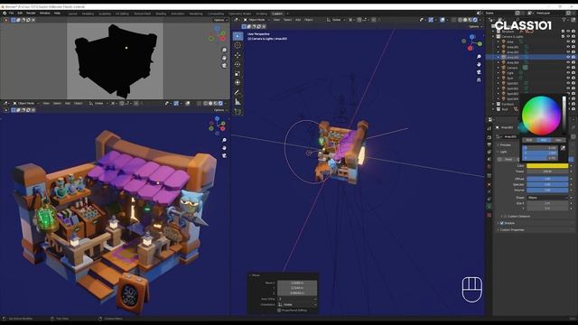Screen dimensions: 578x325
Task: Adjust the Specular slider
Action: click(547, 184)
